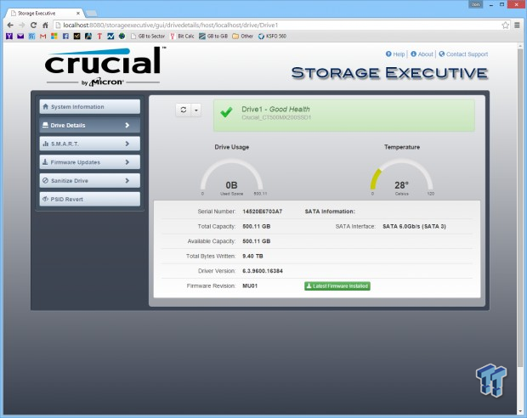Open the KSFO 560 bookmark
The width and height of the screenshot is (527, 418).
272,36
